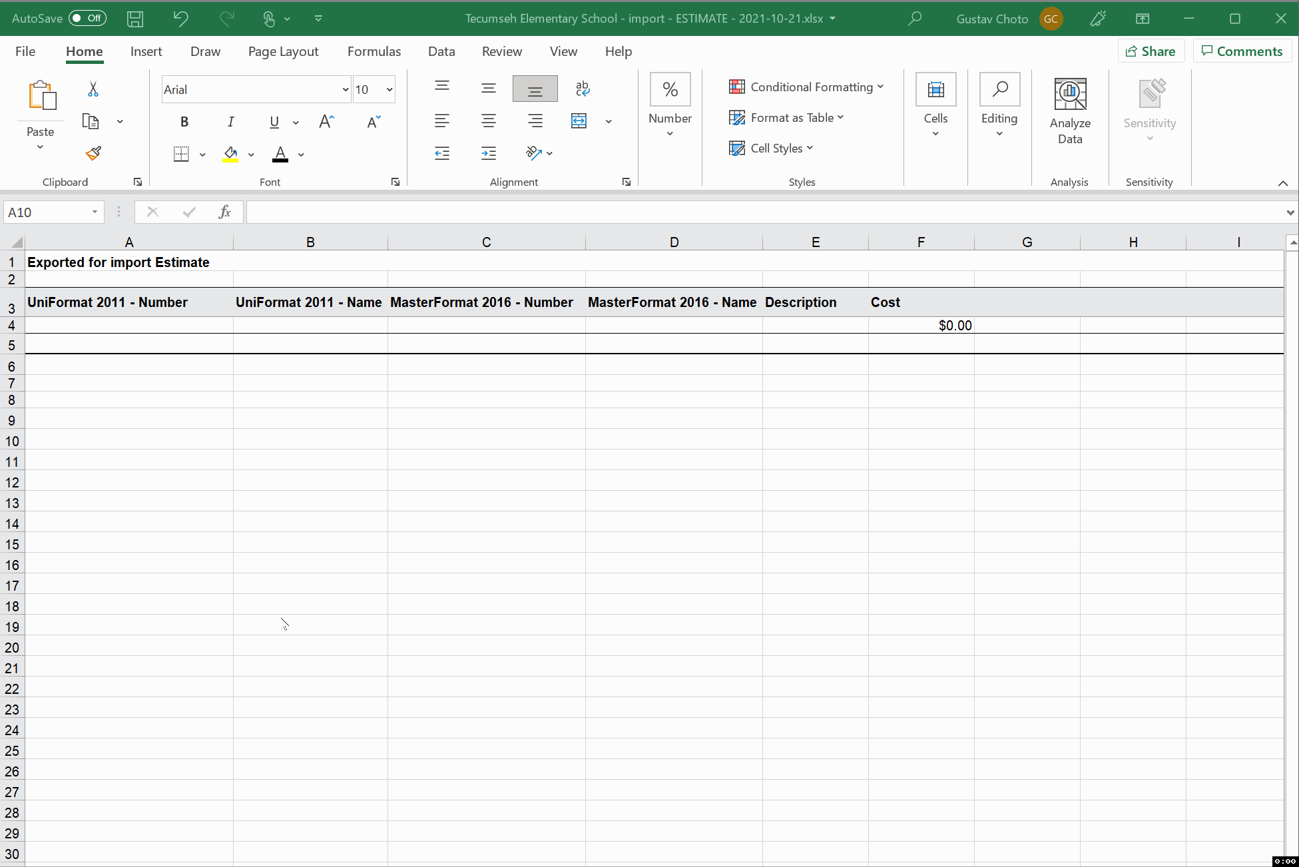
Task: Apply italic formatting
Action: [230, 121]
